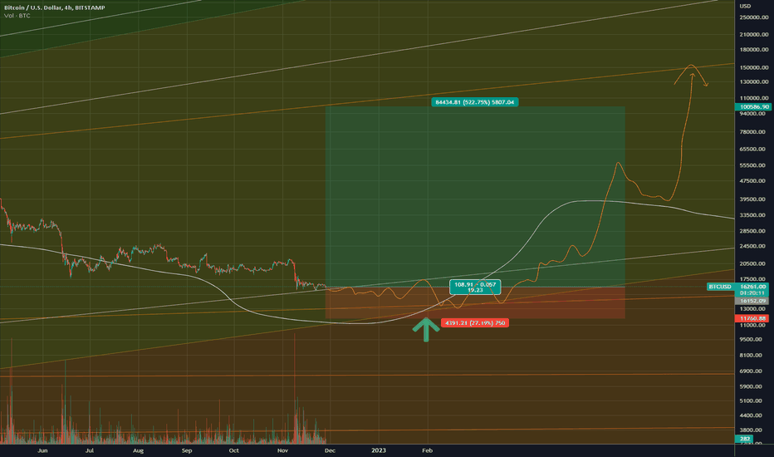774x457 pixels.
Task: Select the green profit zone of the long position
Action: pos(475,197)
